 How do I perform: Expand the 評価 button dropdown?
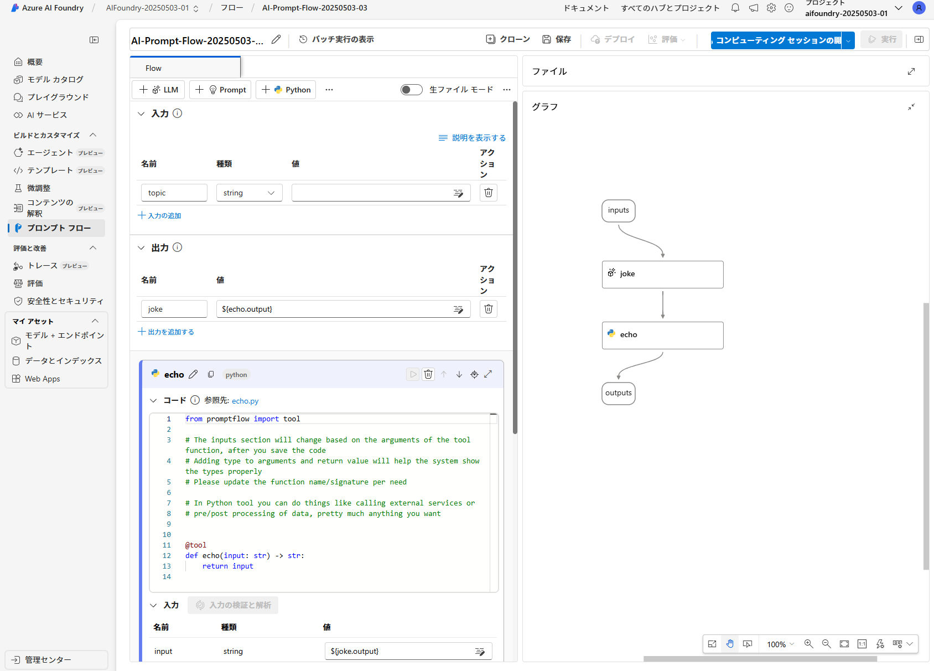(683, 39)
